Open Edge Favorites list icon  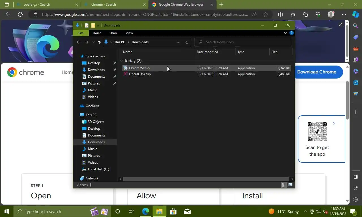pyautogui.click(x=293, y=14)
